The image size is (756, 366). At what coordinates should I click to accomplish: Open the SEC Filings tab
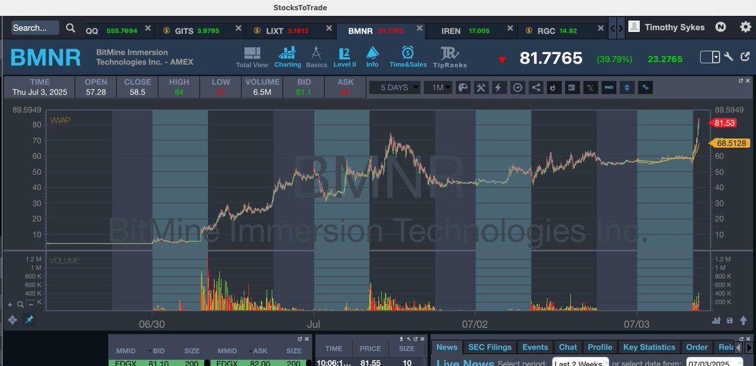pyautogui.click(x=490, y=347)
